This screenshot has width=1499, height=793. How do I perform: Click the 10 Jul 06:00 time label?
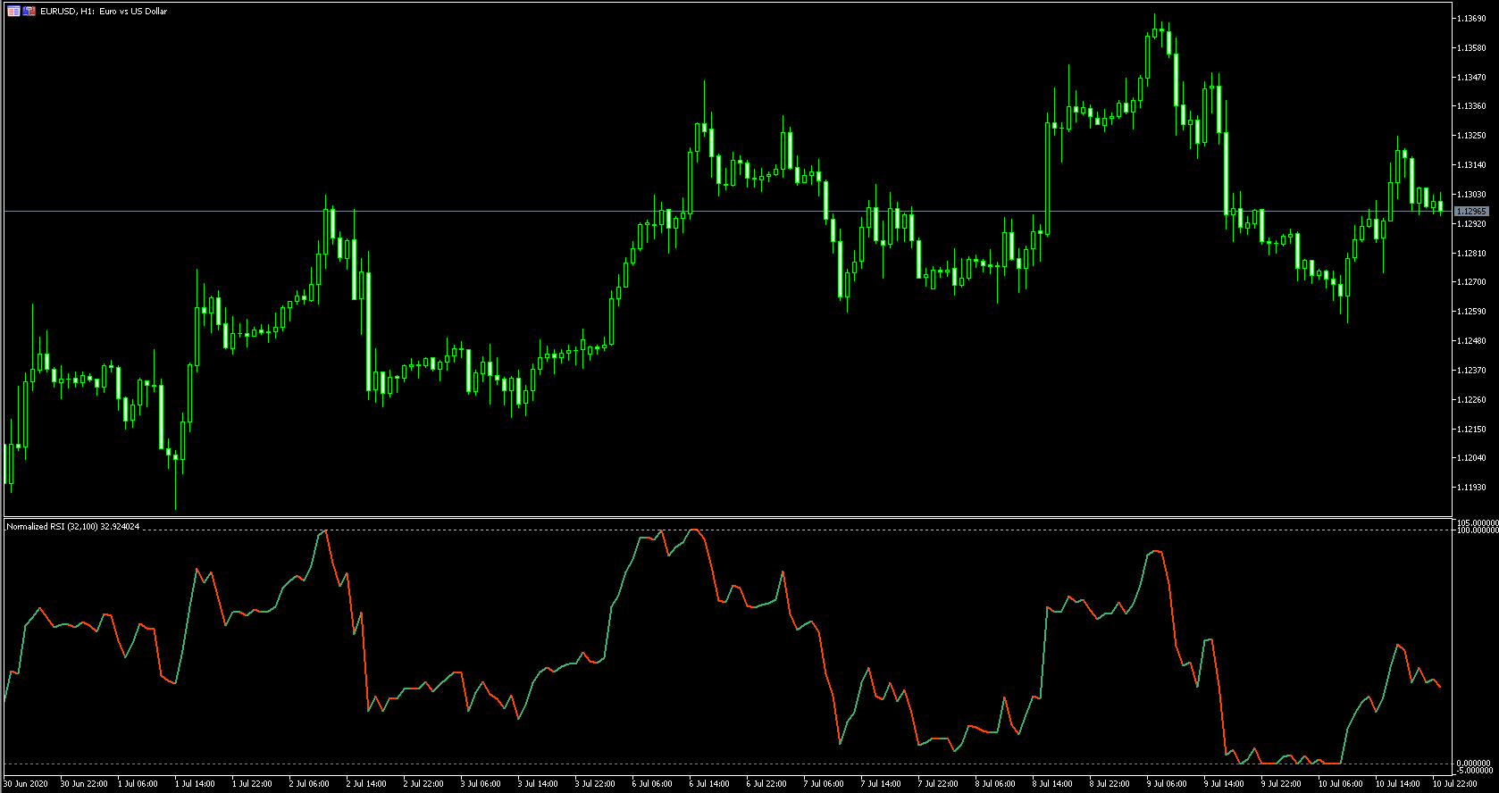point(1340,784)
